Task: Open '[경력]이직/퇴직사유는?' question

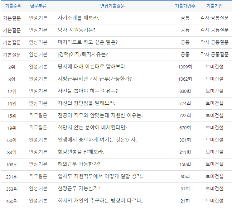Action: click(83, 54)
